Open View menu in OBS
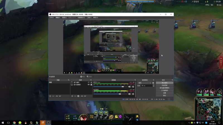 coord(64,17)
